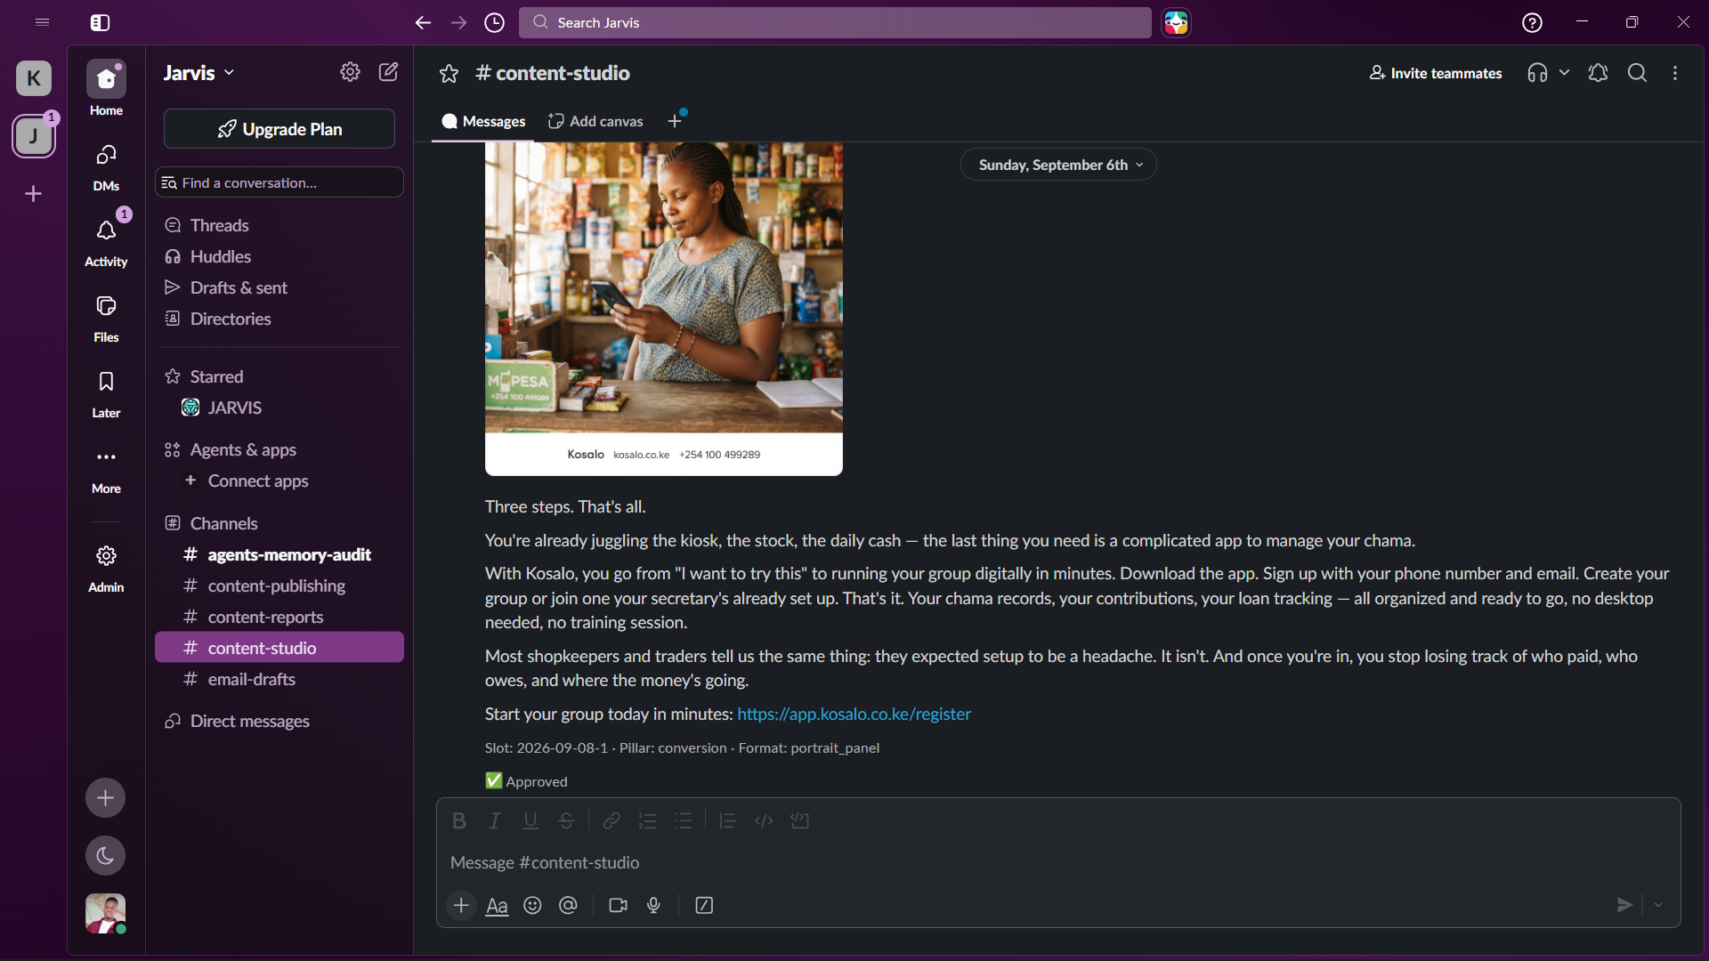Start a huddle with headphones icon
The height and width of the screenshot is (961, 1709).
pyautogui.click(x=1537, y=73)
